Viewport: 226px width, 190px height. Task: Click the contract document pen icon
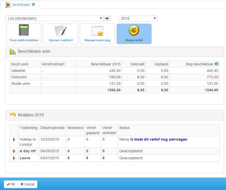click(x=61, y=31)
